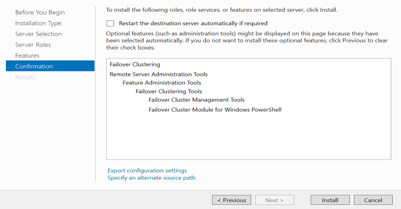This screenshot has width=401, height=209.
Task: Select the Confirmation step in sidebar
Action: [50, 66]
